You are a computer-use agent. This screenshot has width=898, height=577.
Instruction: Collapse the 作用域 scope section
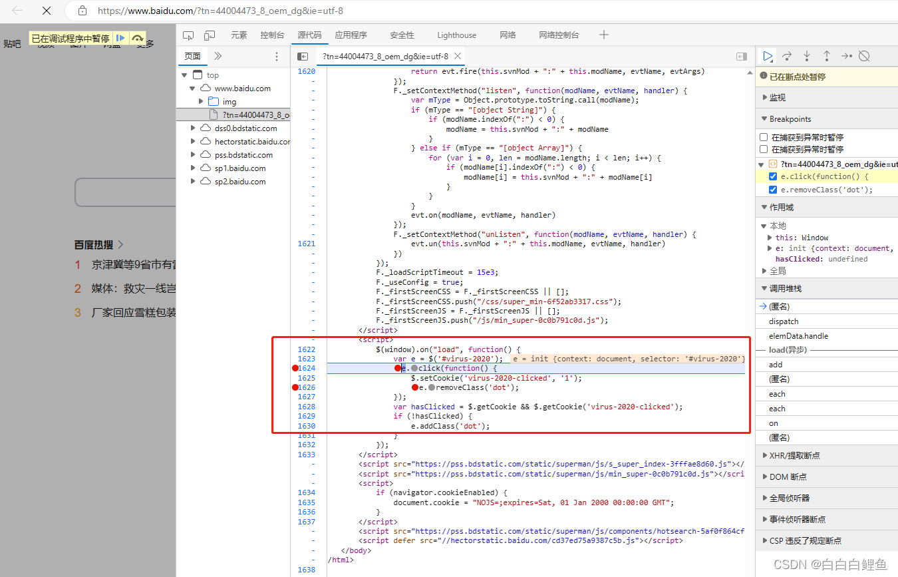[764, 208]
